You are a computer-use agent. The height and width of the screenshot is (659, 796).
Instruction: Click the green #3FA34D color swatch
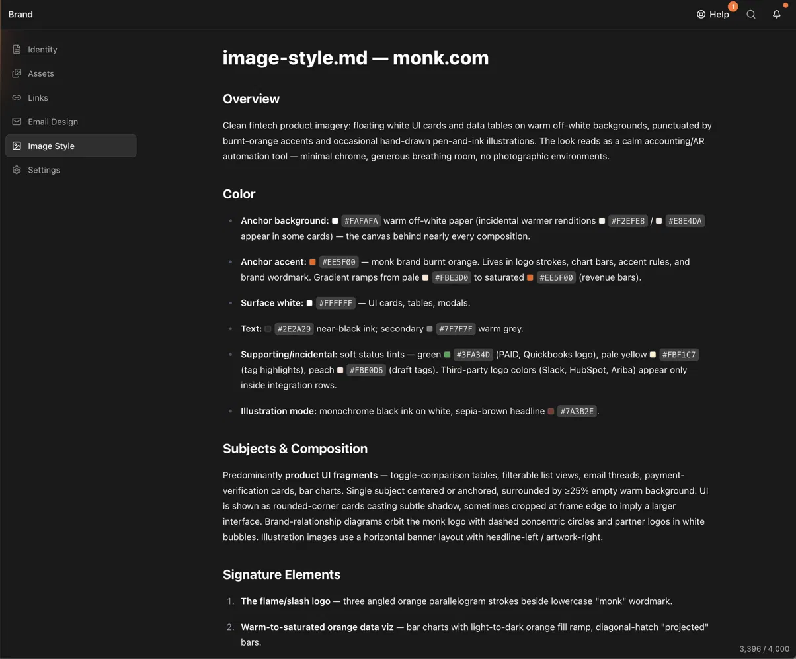[448, 355]
